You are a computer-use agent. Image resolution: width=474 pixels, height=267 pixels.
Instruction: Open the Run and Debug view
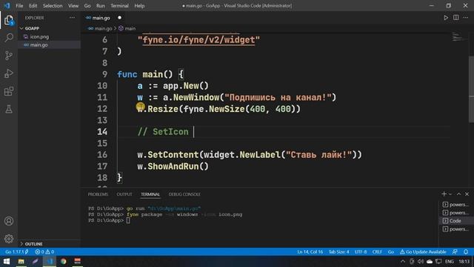pyautogui.click(x=9, y=73)
